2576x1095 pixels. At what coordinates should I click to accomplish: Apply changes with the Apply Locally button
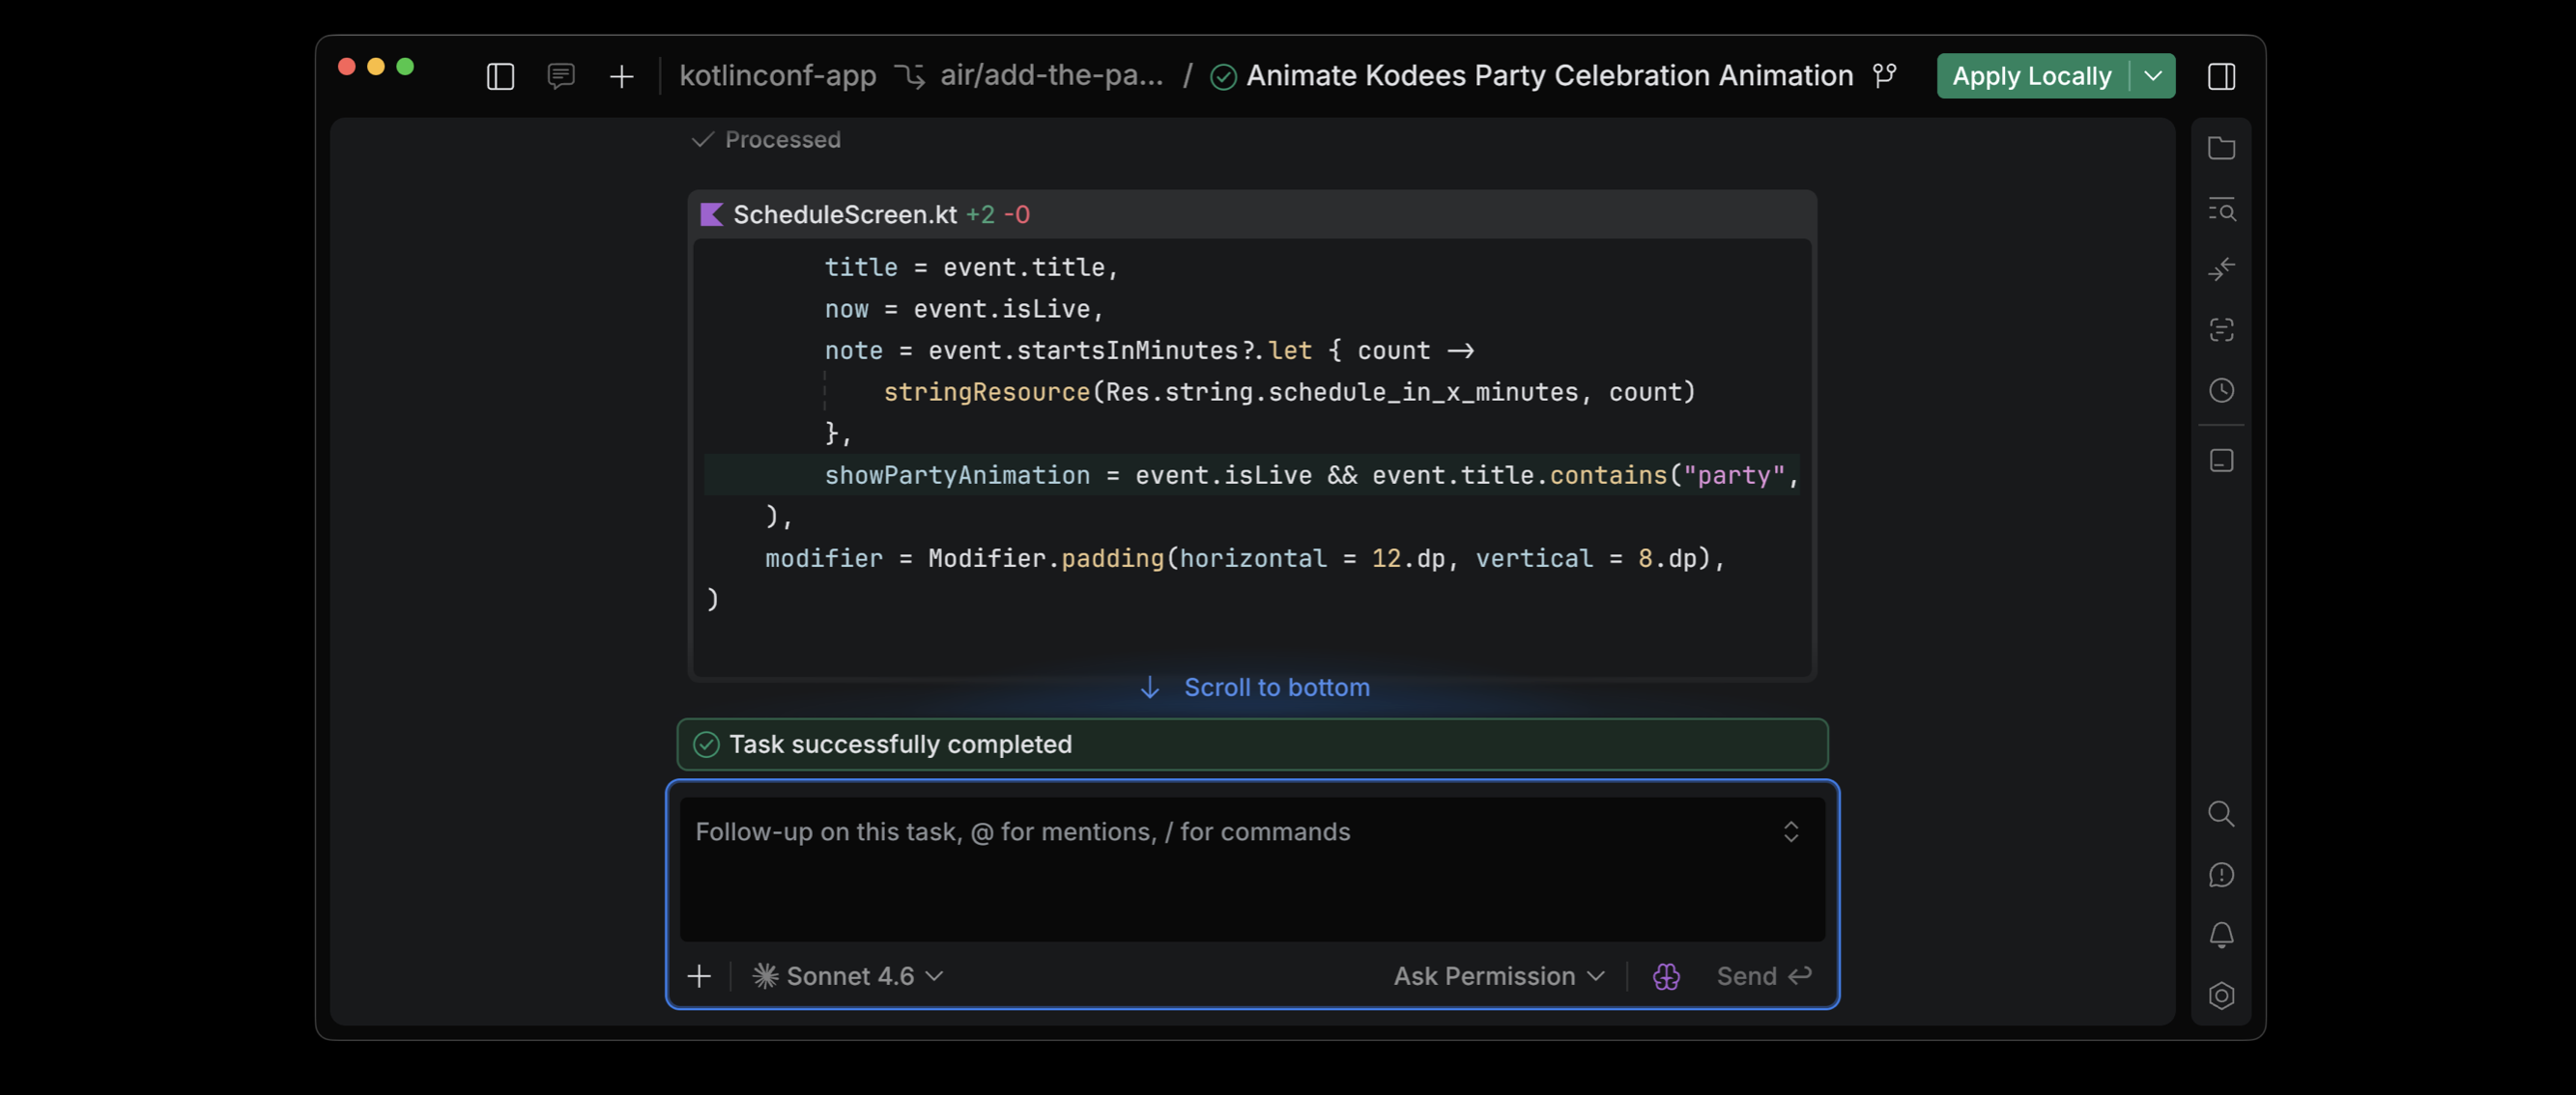tap(2031, 76)
